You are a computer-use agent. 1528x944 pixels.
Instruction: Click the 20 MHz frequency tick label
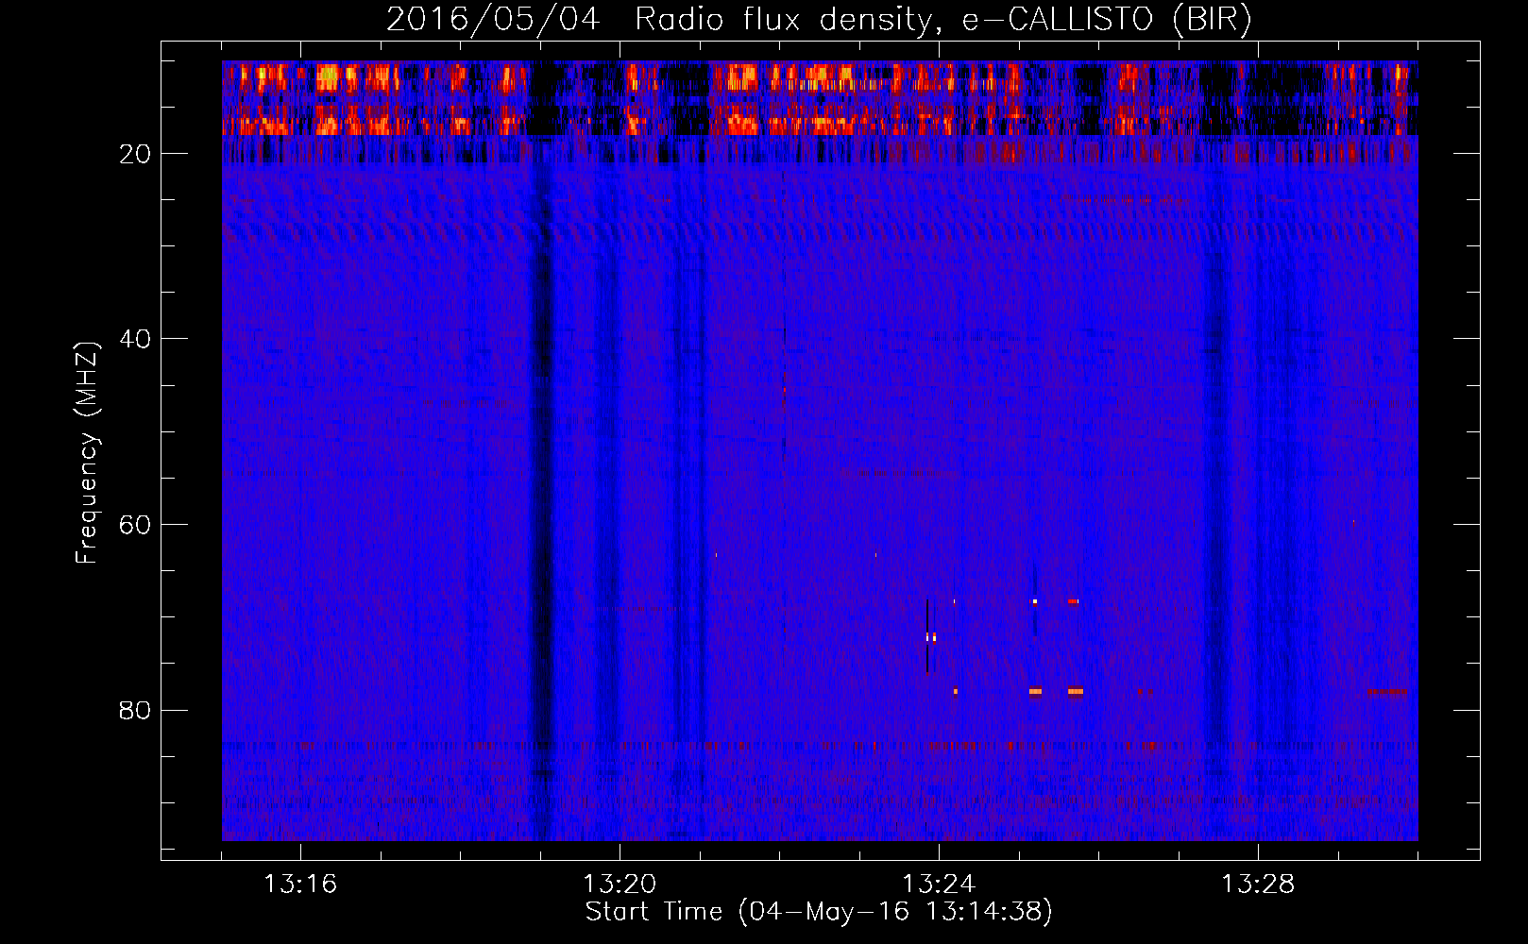pyautogui.click(x=135, y=154)
